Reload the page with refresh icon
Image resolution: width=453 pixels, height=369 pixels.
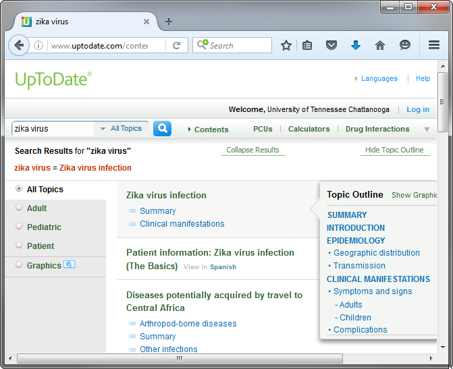tap(176, 45)
